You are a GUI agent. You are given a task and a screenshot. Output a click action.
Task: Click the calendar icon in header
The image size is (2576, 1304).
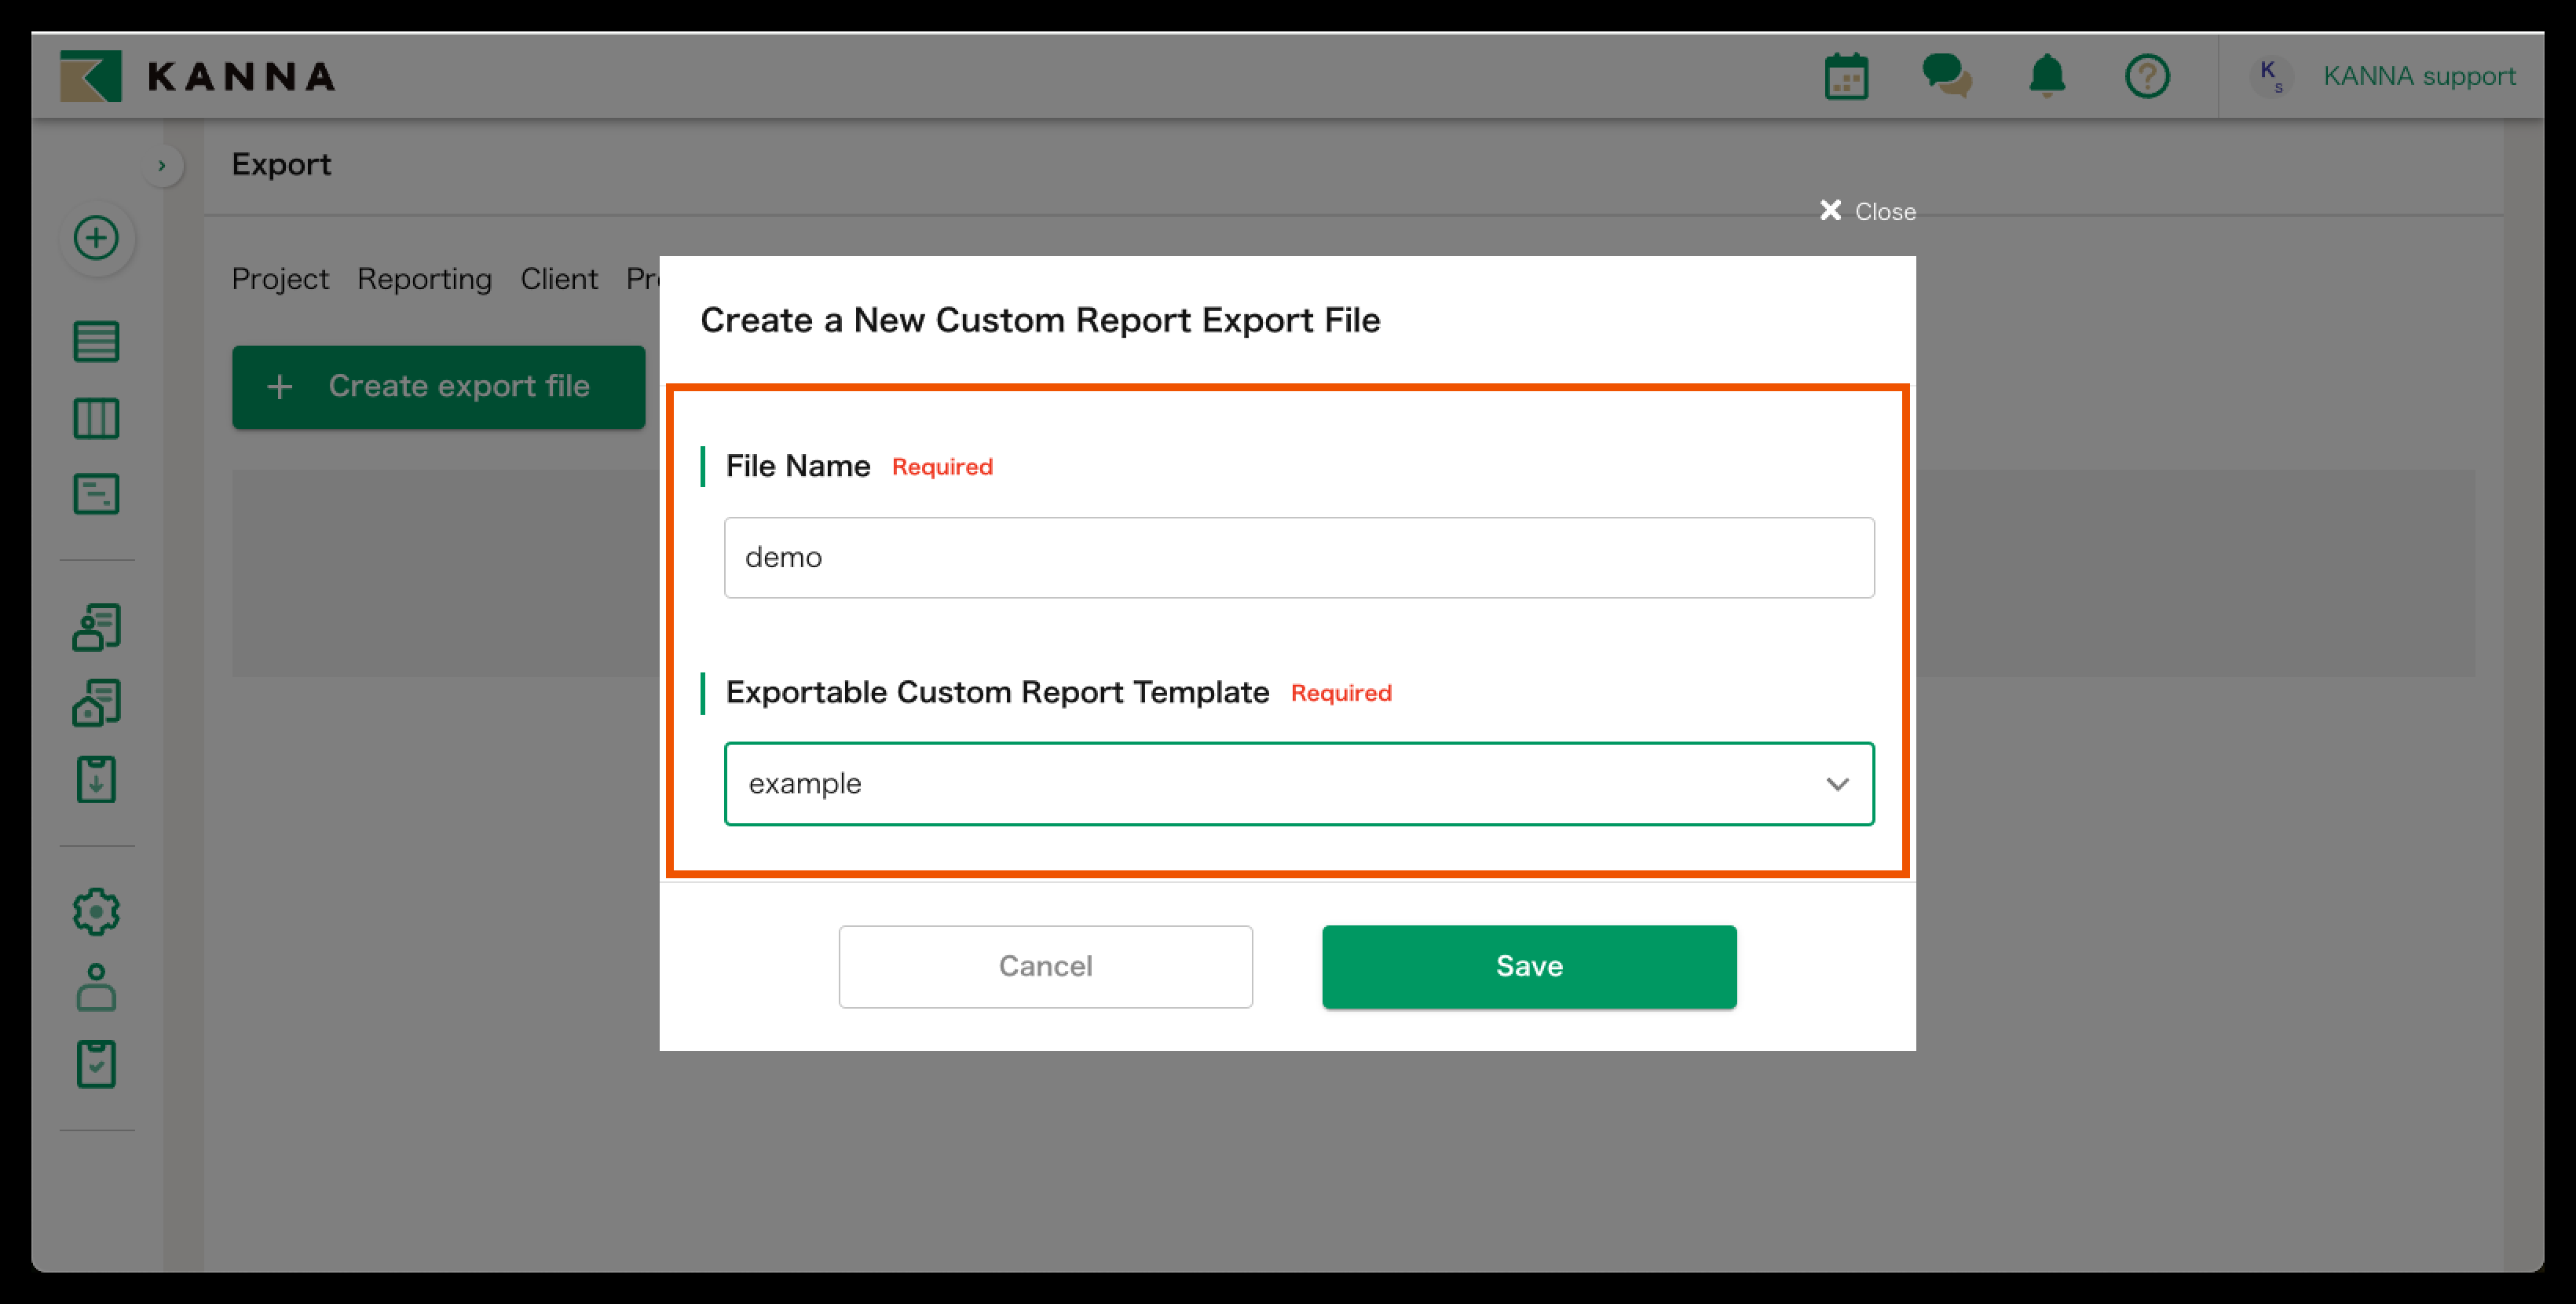pos(1846,76)
